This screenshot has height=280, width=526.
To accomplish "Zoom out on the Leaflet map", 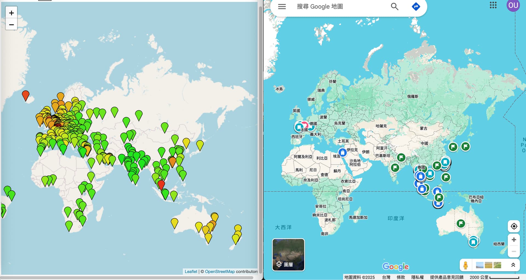I will (12, 25).
